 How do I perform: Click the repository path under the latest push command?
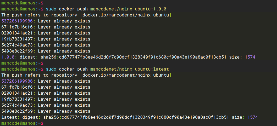126,75
